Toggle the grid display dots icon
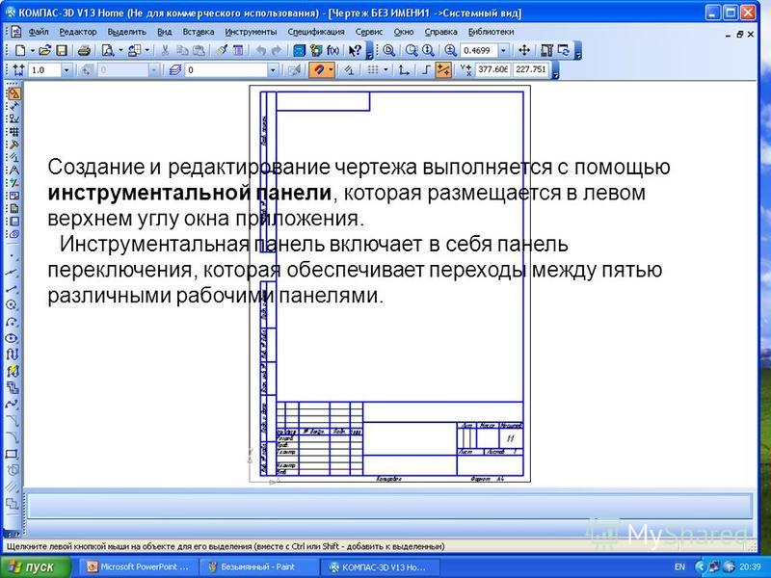 pos(373,70)
